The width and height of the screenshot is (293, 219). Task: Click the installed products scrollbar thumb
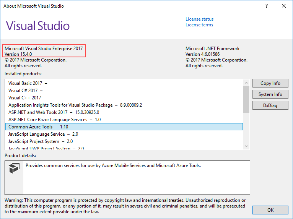pyautogui.click(x=246, y=99)
